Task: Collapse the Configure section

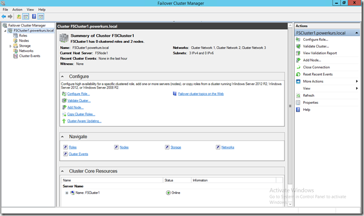Action: pos(63,76)
